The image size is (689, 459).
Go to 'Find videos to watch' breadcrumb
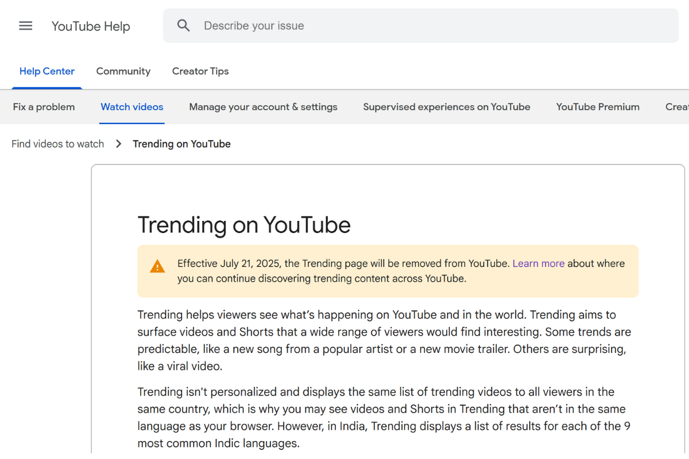[58, 144]
